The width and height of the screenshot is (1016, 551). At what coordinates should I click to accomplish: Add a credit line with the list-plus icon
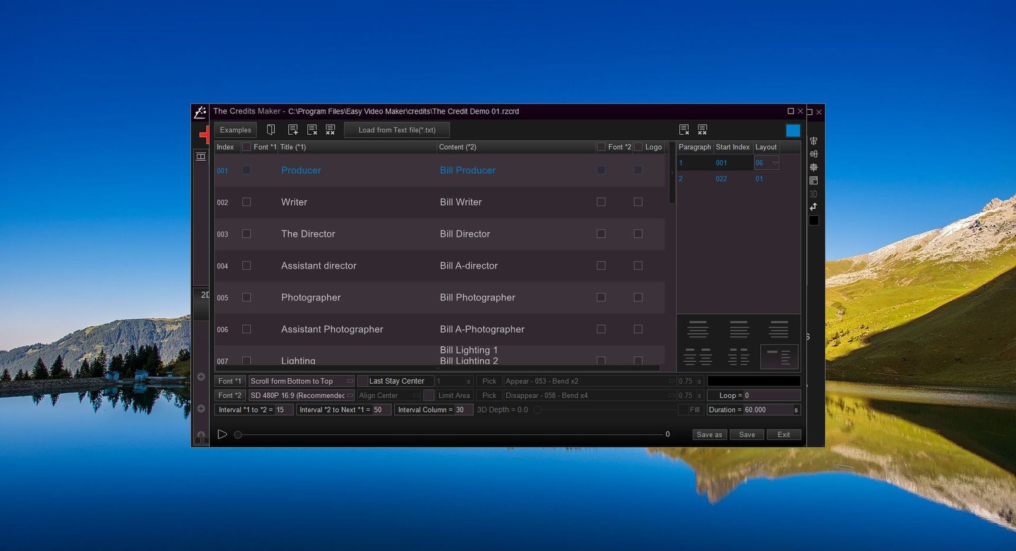(293, 129)
